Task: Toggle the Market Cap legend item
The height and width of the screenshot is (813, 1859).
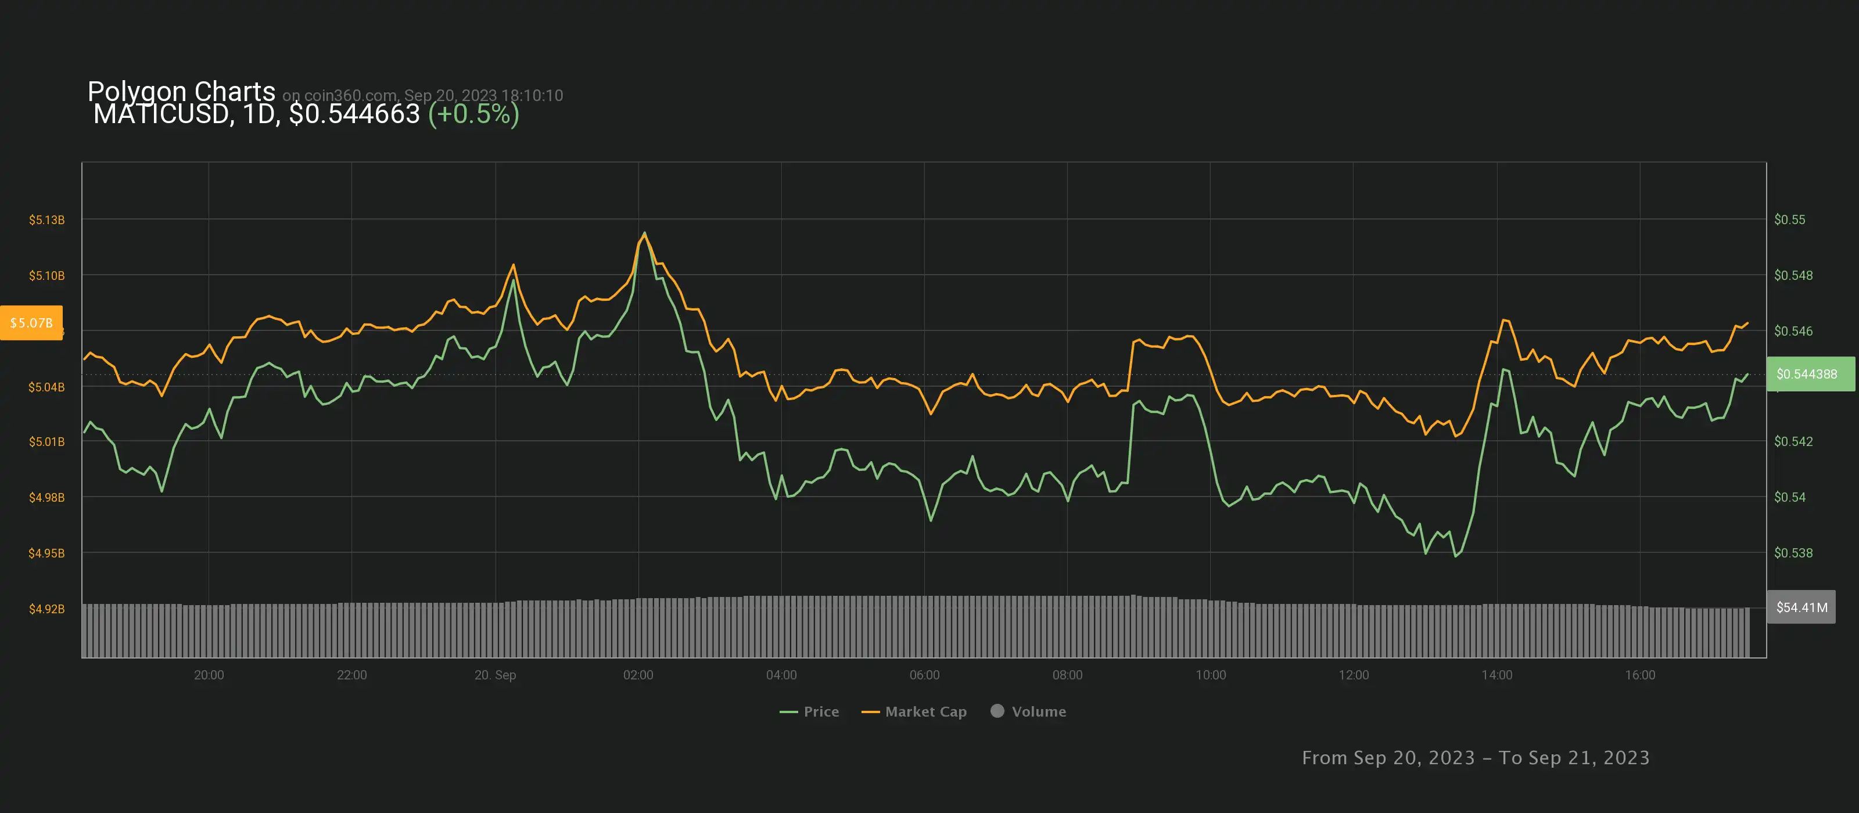Action: [x=925, y=711]
